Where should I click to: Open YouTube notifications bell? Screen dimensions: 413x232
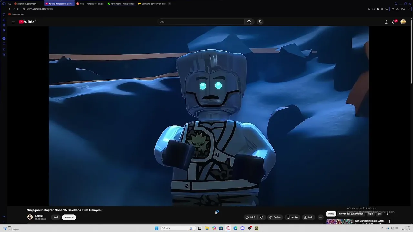[x=394, y=22]
